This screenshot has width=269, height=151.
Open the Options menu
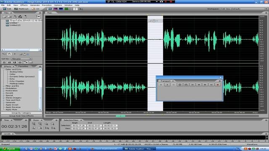pyautogui.click(x=58, y=5)
